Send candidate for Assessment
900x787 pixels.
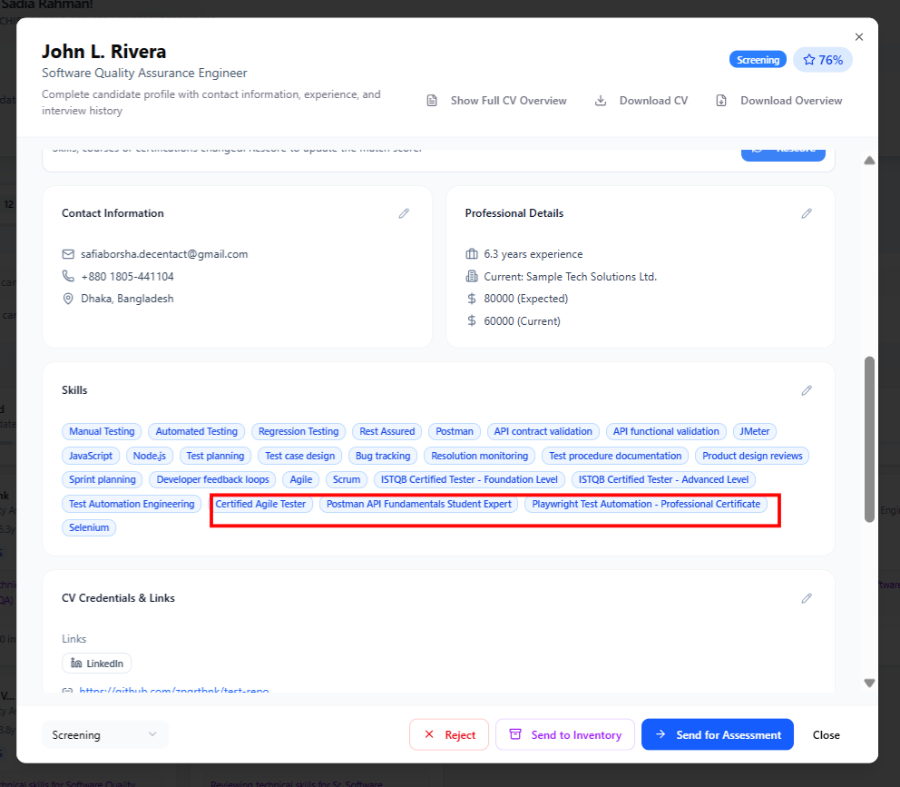[718, 734]
